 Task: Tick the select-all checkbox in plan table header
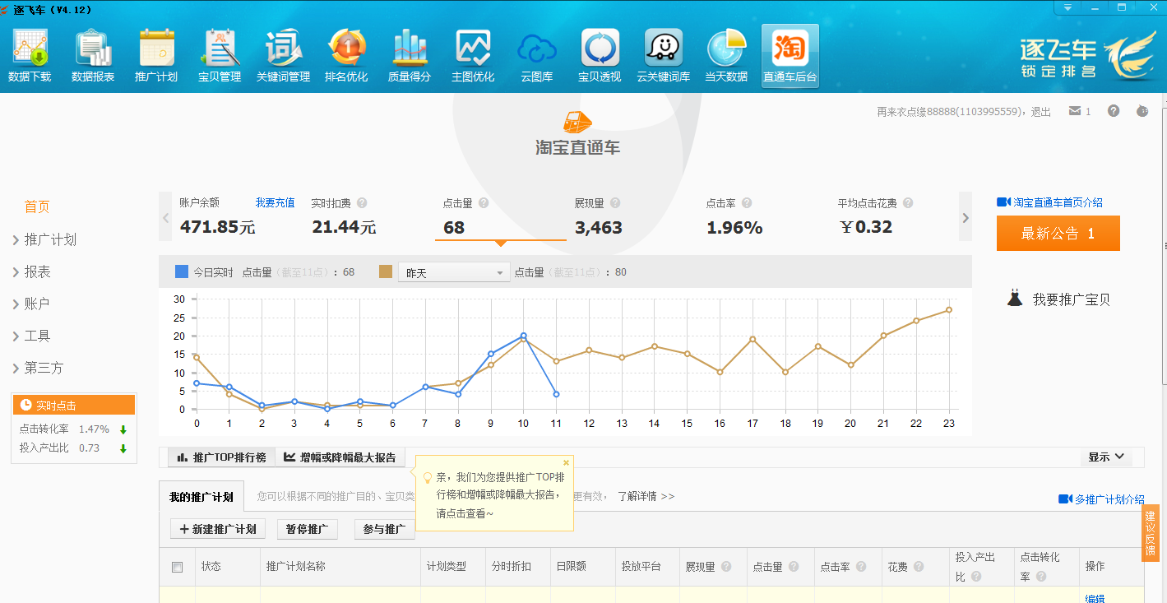point(177,567)
